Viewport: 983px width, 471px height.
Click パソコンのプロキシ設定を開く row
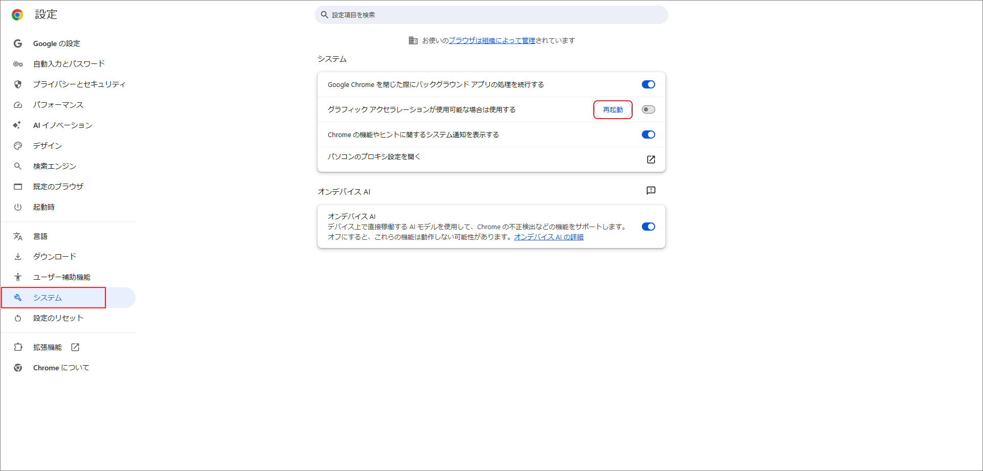point(491,160)
